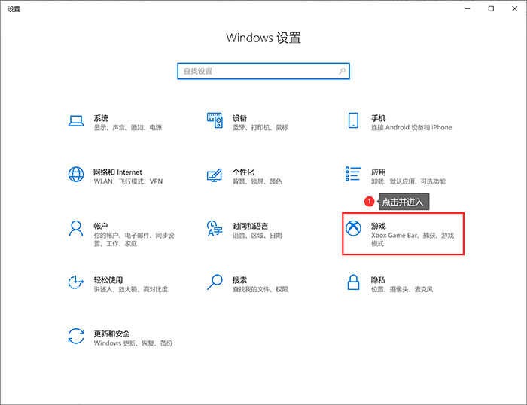Click the list icon for 应用
Image resolution: width=527 pixels, height=405 pixels.
point(353,174)
